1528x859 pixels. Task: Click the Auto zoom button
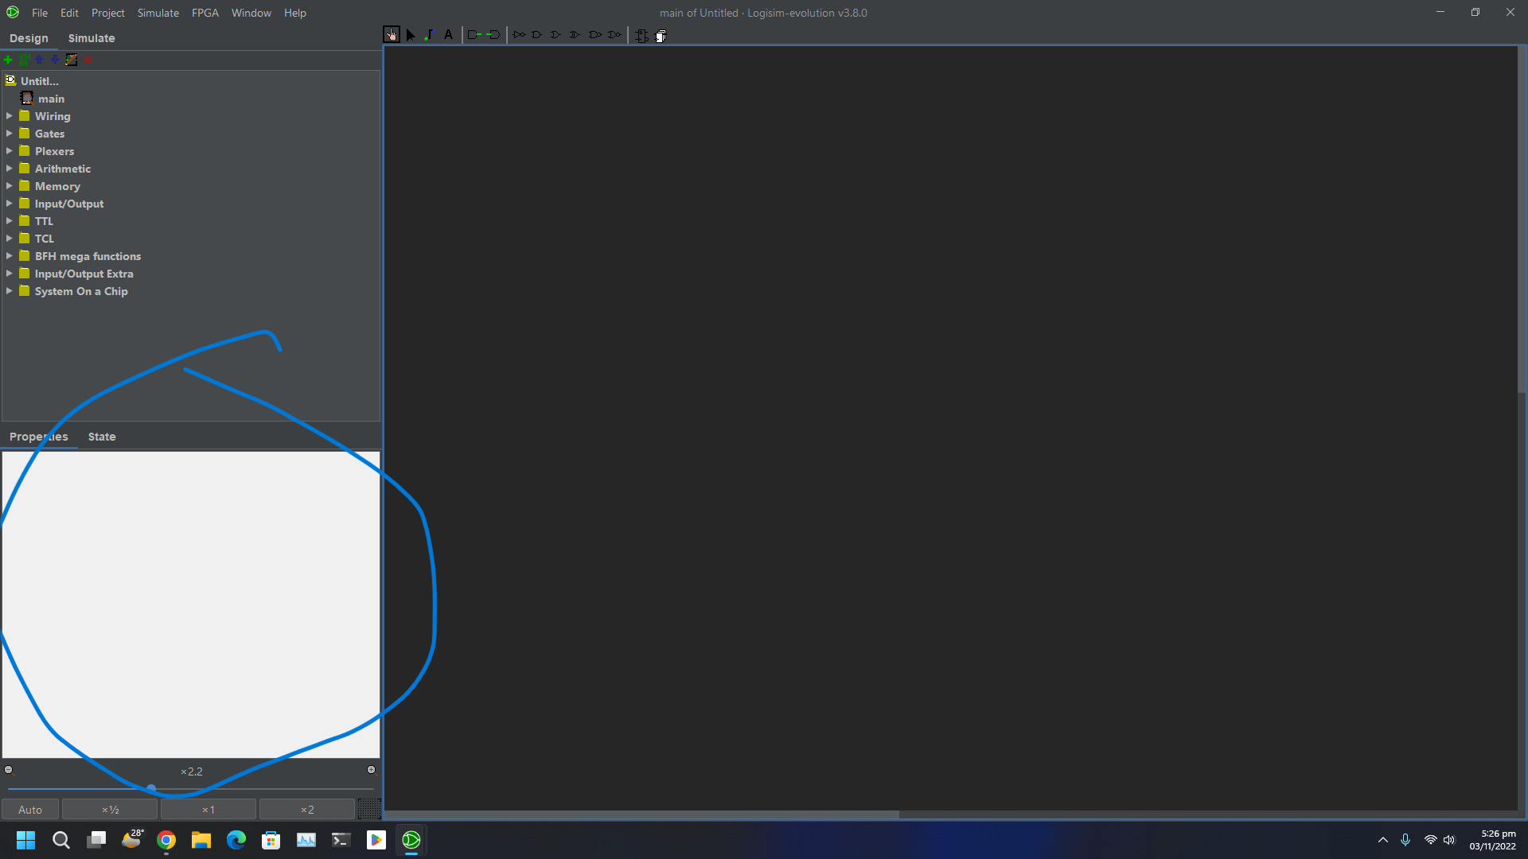(x=29, y=809)
